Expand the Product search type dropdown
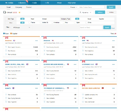The height and width of the screenshot is (111, 121). pos(74,7)
